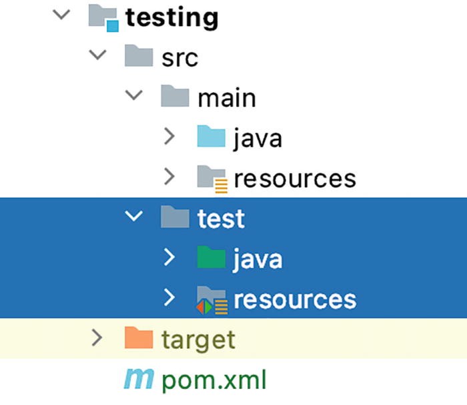Click the testing module folder icon

pos(103,18)
